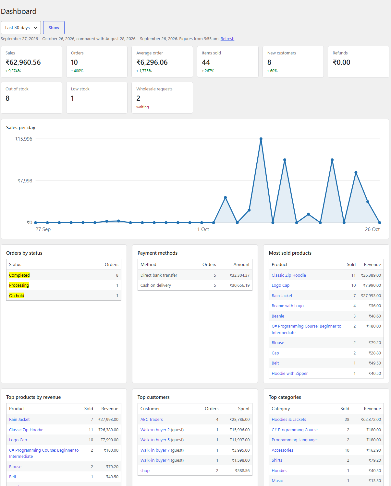Open the Cap product link
Image resolution: width=391 pixels, height=486 pixels.
[275, 353]
